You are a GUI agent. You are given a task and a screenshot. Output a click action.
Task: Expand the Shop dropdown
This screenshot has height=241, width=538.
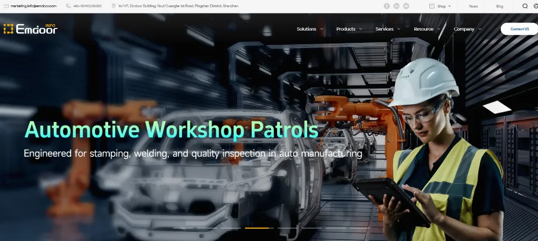coord(443,6)
